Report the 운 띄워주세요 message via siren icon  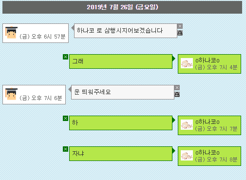click(x=177, y=94)
